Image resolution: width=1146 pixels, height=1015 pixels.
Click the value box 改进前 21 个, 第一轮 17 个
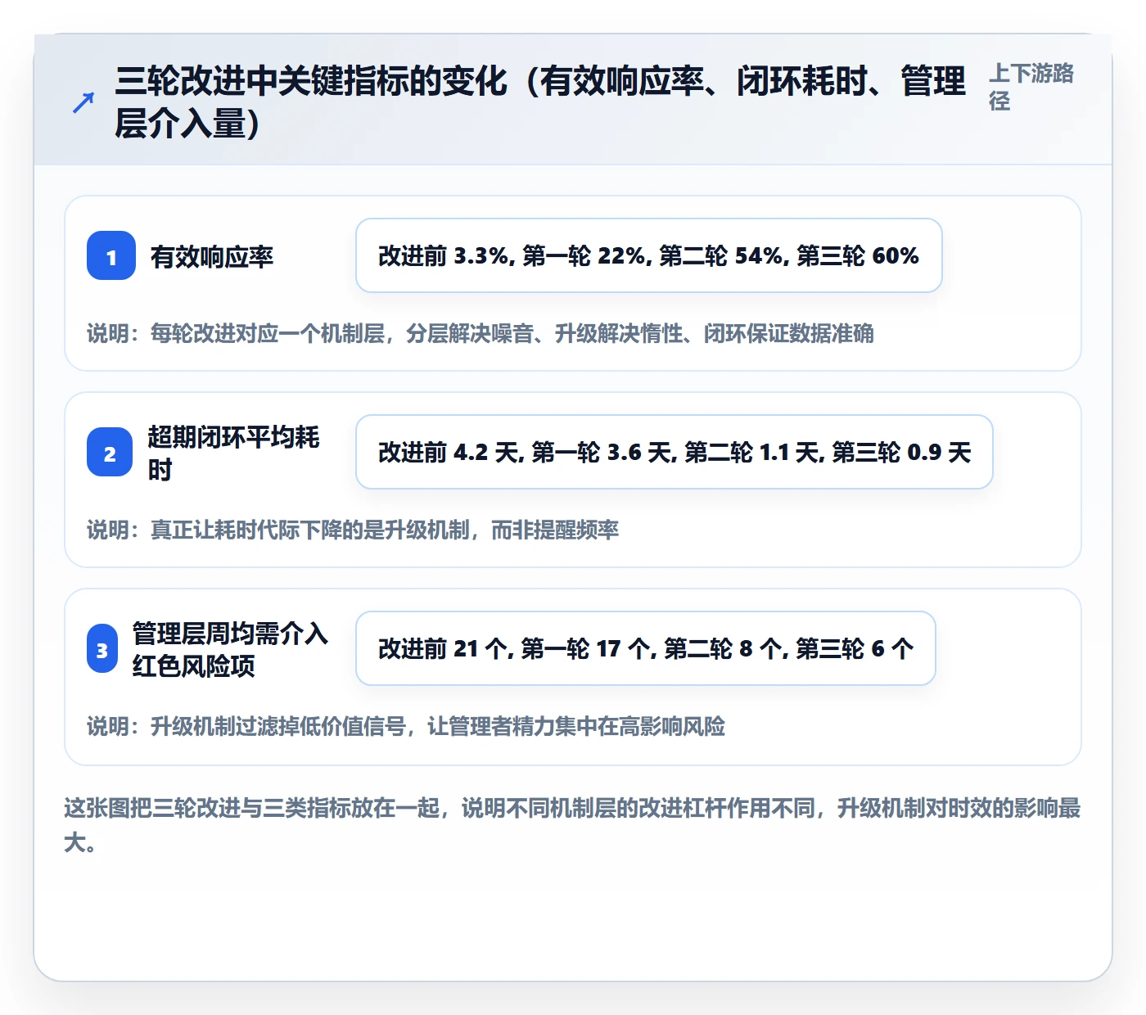[646, 648]
